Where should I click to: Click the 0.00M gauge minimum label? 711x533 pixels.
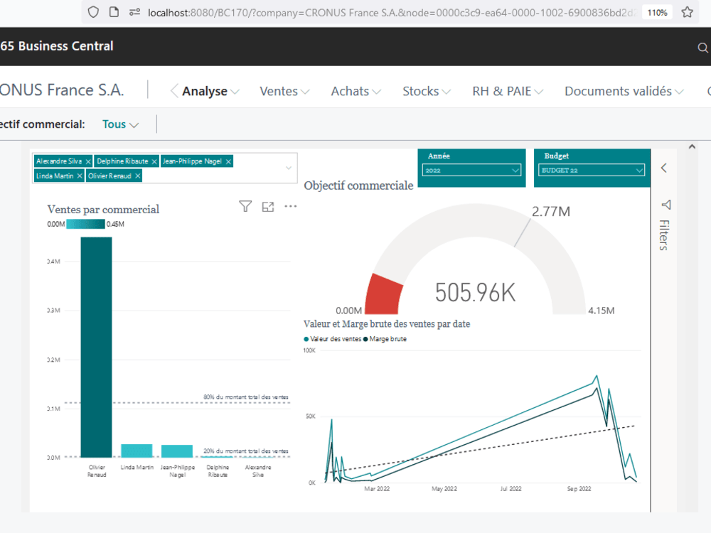[348, 311]
